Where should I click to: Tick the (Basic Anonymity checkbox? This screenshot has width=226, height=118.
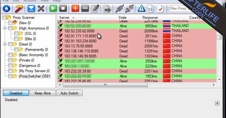pyautogui.click(x=10, y=55)
